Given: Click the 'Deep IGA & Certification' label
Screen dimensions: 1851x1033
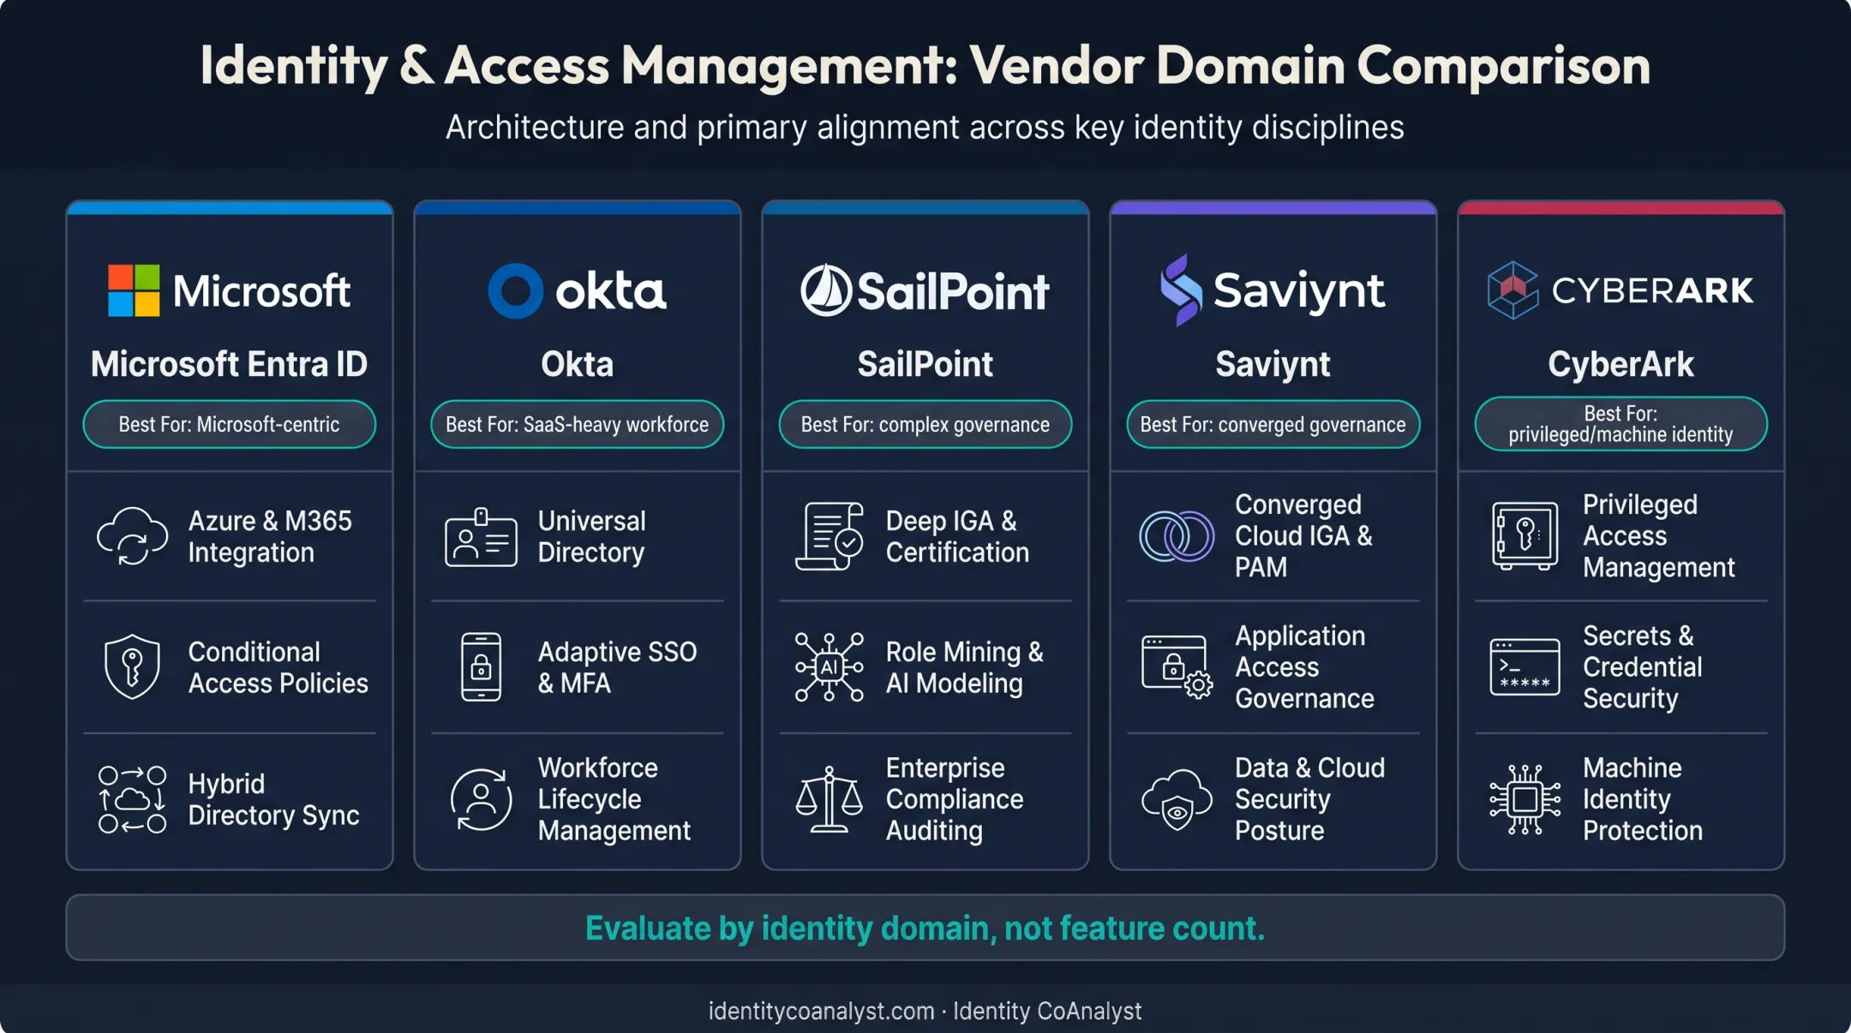Looking at the screenshot, I should click(x=957, y=537).
